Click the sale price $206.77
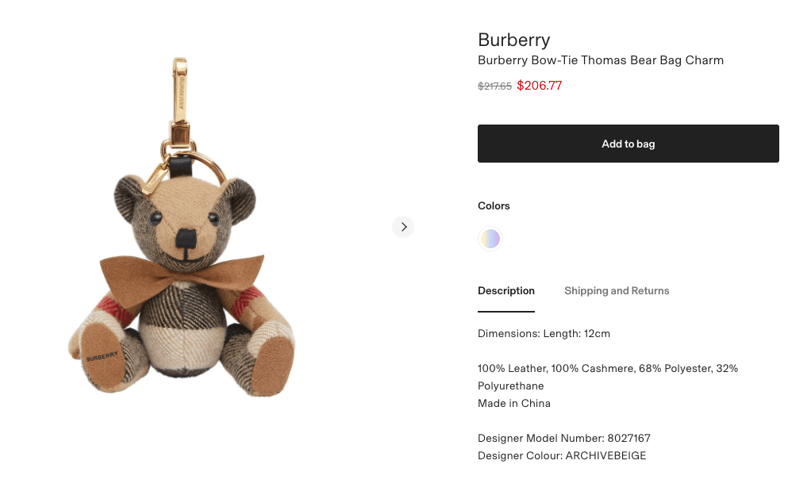The height and width of the screenshot is (491, 788). [x=540, y=86]
